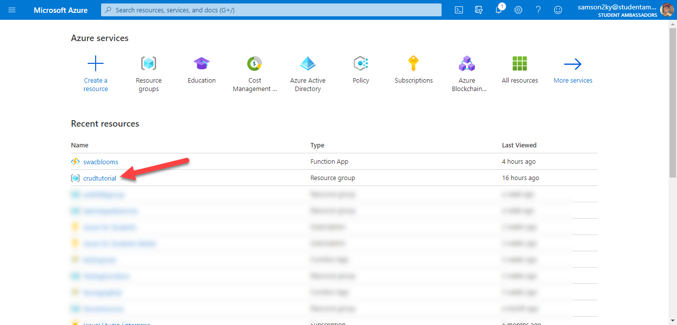Image resolution: width=677 pixels, height=325 pixels.
Task: Click the 16 hours ago cell
Action: [520, 178]
